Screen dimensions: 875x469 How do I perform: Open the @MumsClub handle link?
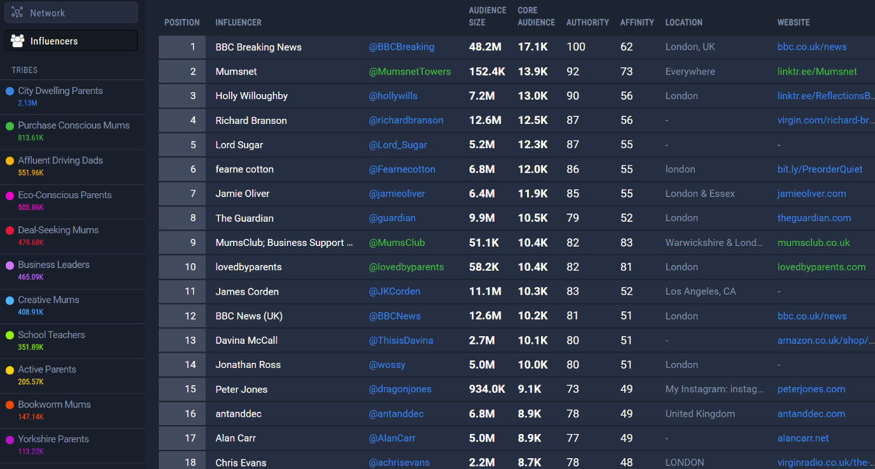(397, 243)
